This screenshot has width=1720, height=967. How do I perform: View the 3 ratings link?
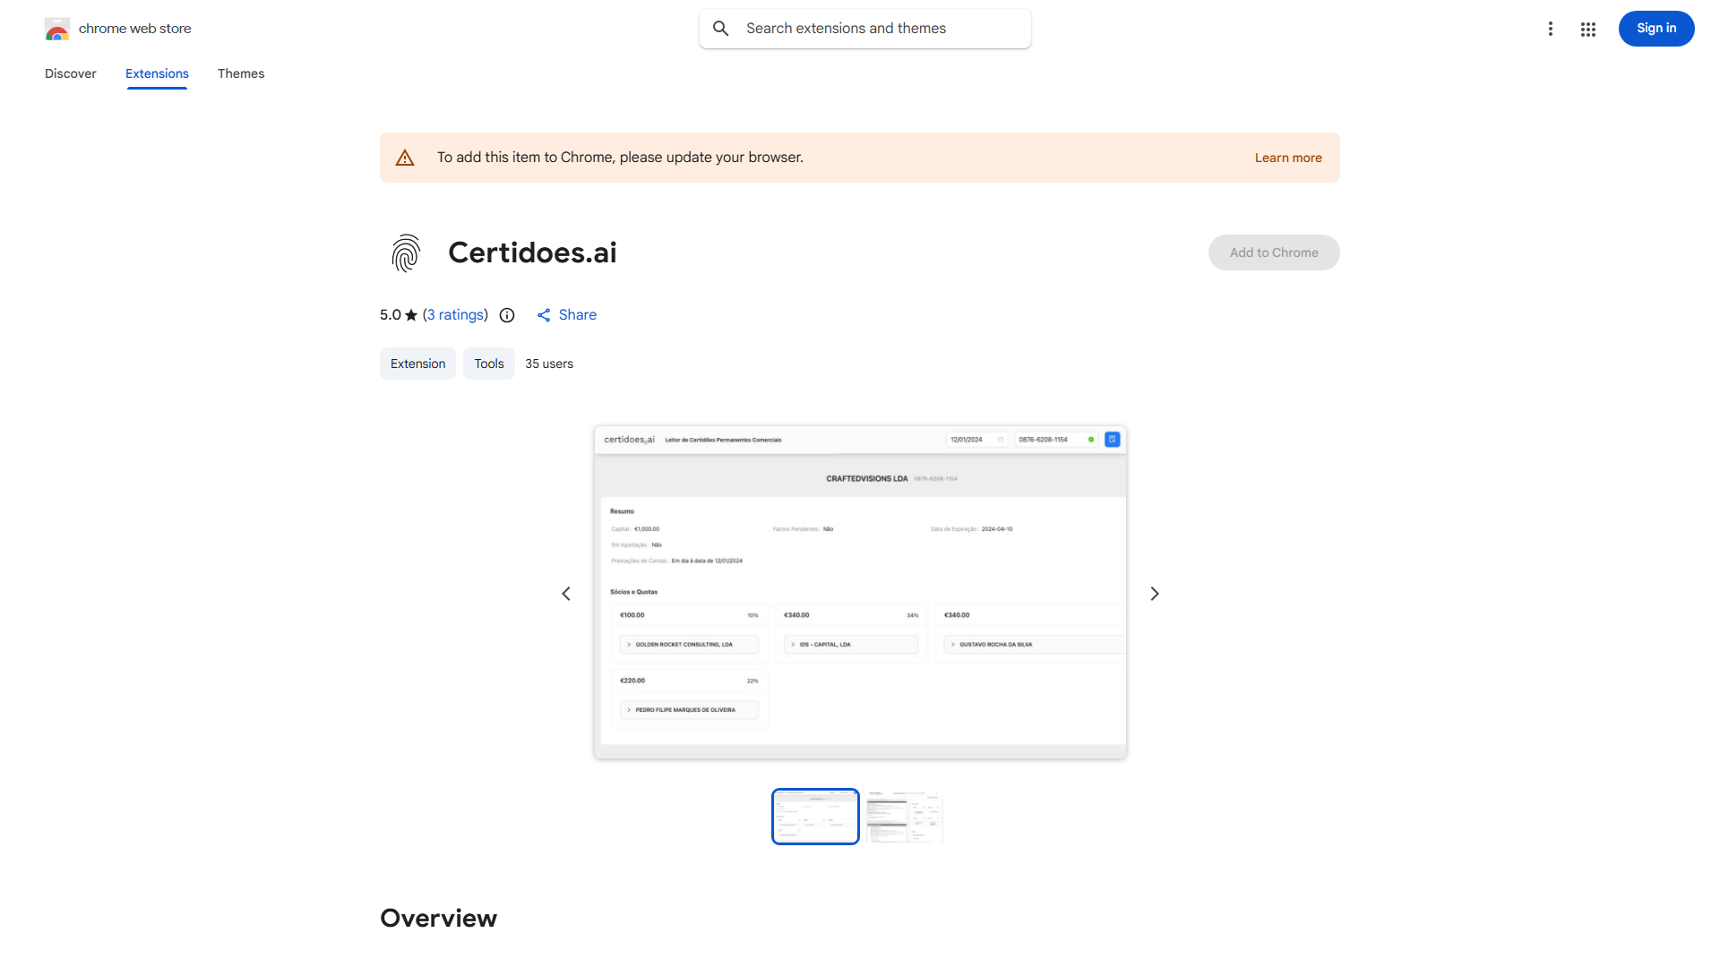pos(455,314)
